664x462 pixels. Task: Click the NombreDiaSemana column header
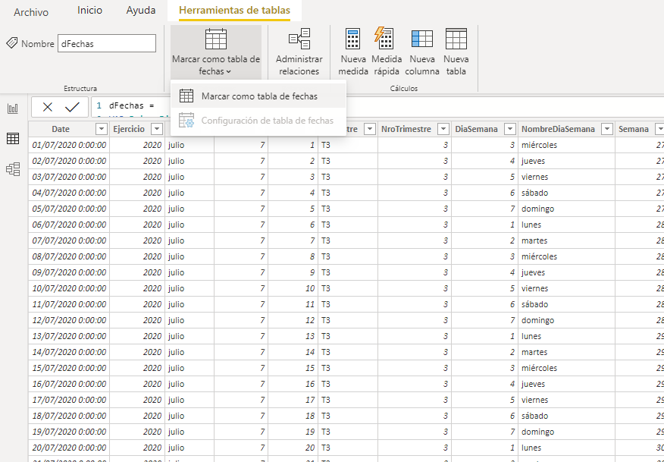click(x=558, y=129)
